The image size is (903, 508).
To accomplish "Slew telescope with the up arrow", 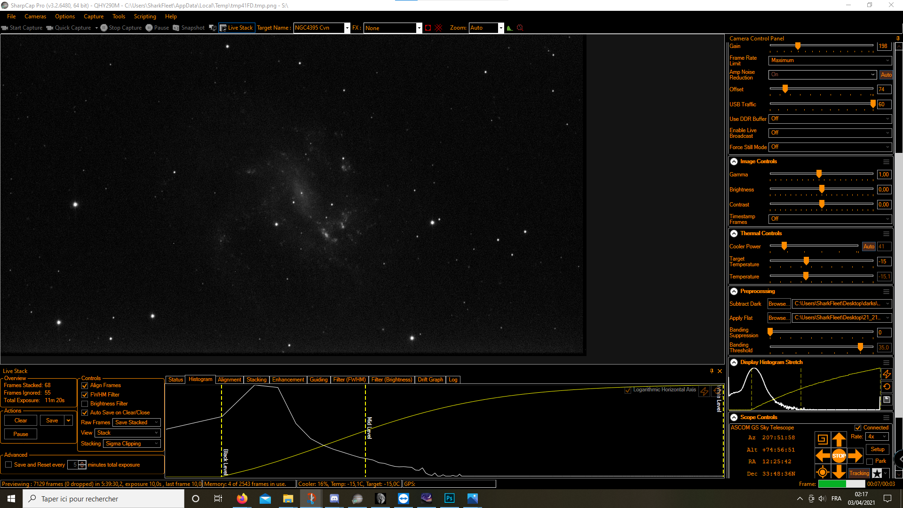I will 839,439.
